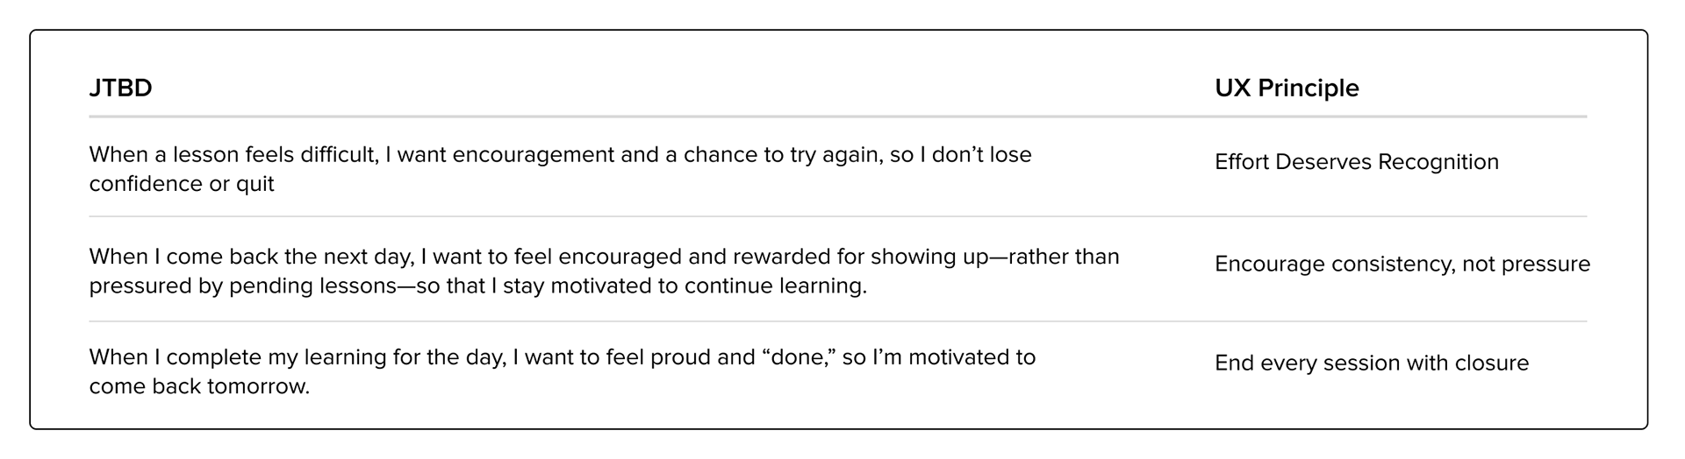Viewport: 1685px width, 459px height.
Task: Click the text 'come back tomorrow.'
Action: pyautogui.click(x=199, y=386)
